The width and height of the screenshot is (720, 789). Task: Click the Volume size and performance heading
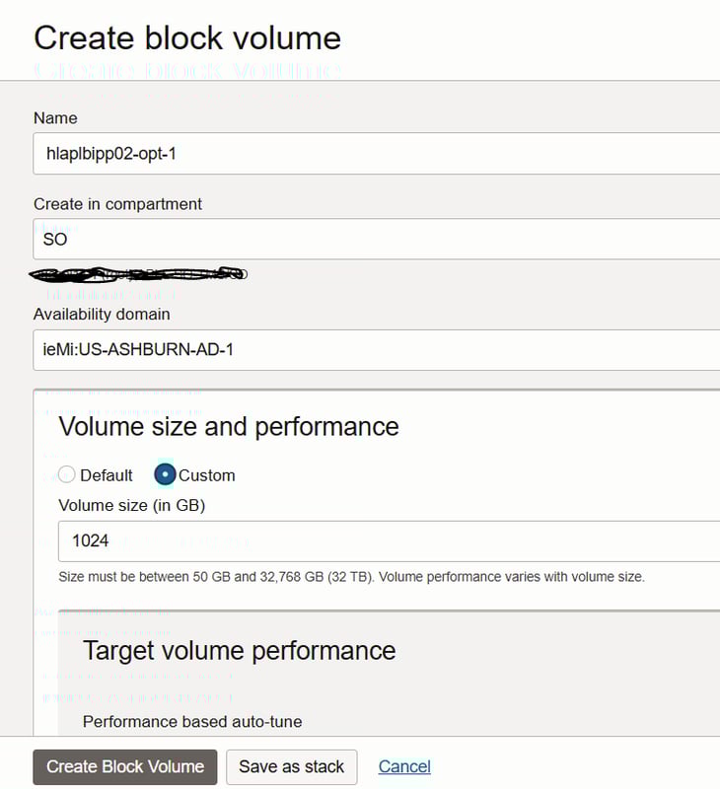tap(229, 426)
